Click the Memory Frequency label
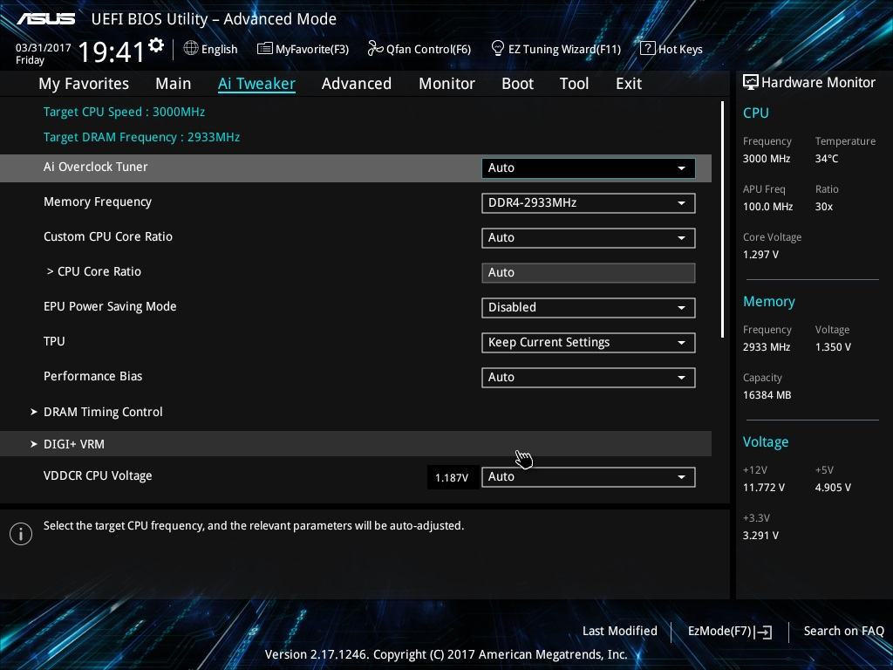The height and width of the screenshot is (670, 893). coord(98,202)
